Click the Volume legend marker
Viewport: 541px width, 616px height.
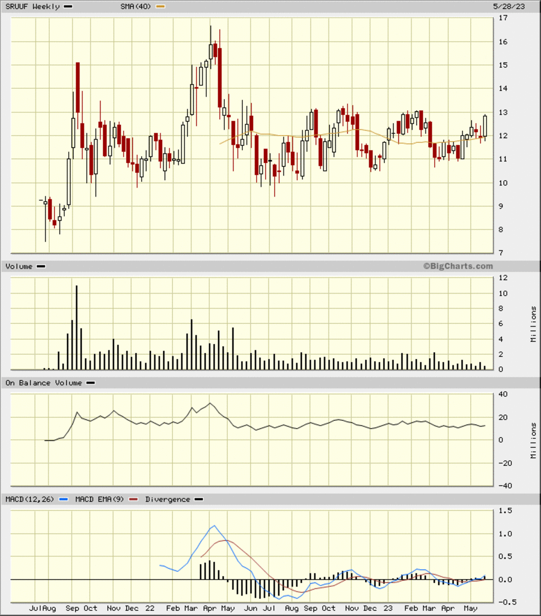pos(41,266)
